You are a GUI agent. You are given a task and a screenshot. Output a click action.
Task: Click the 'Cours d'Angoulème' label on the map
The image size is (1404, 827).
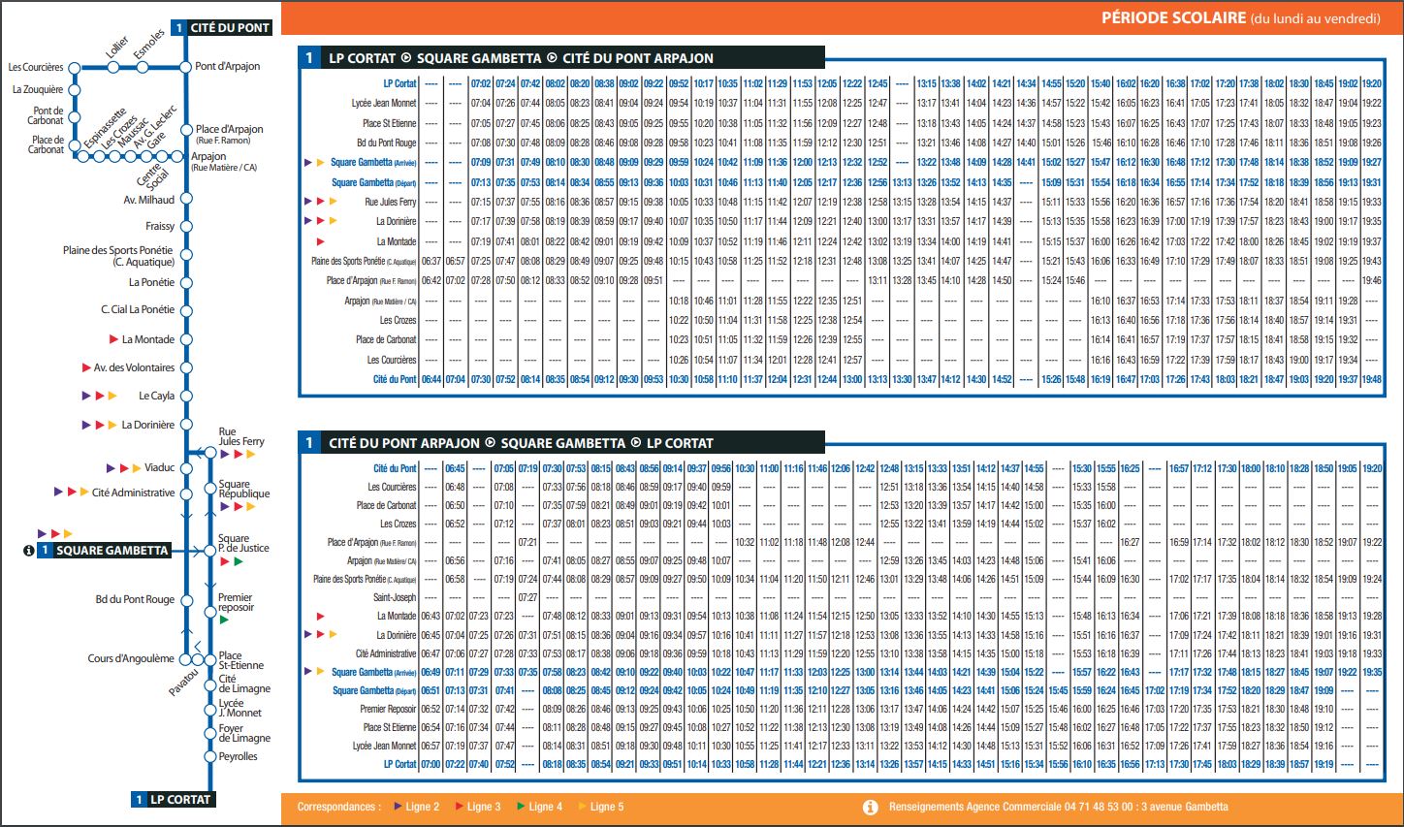coord(131,659)
